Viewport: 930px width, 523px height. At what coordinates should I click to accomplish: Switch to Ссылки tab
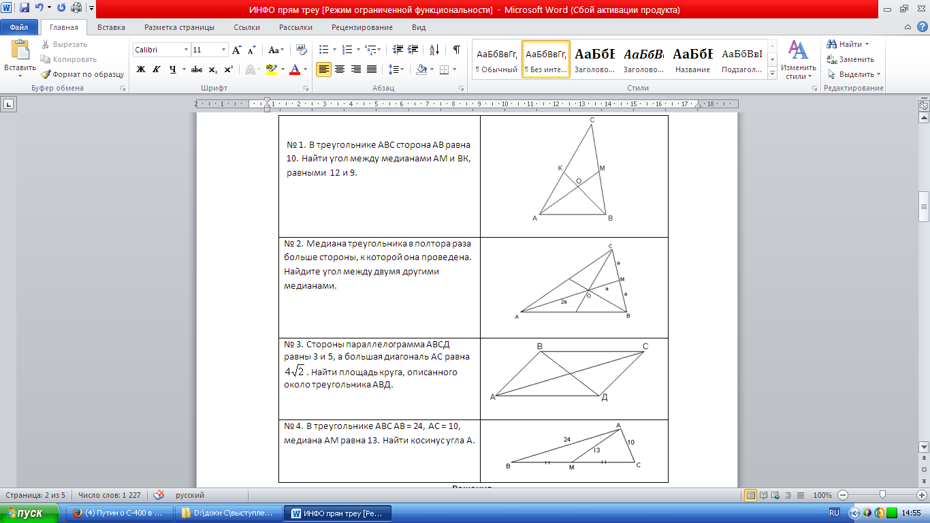(246, 27)
